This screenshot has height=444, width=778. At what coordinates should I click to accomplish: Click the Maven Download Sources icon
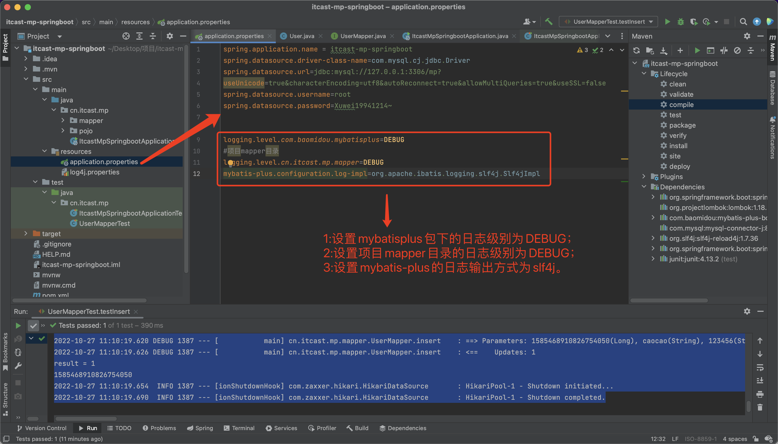point(663,51)
